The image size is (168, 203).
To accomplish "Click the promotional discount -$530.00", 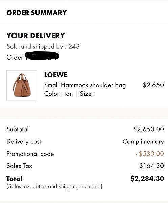I will 150,154.
